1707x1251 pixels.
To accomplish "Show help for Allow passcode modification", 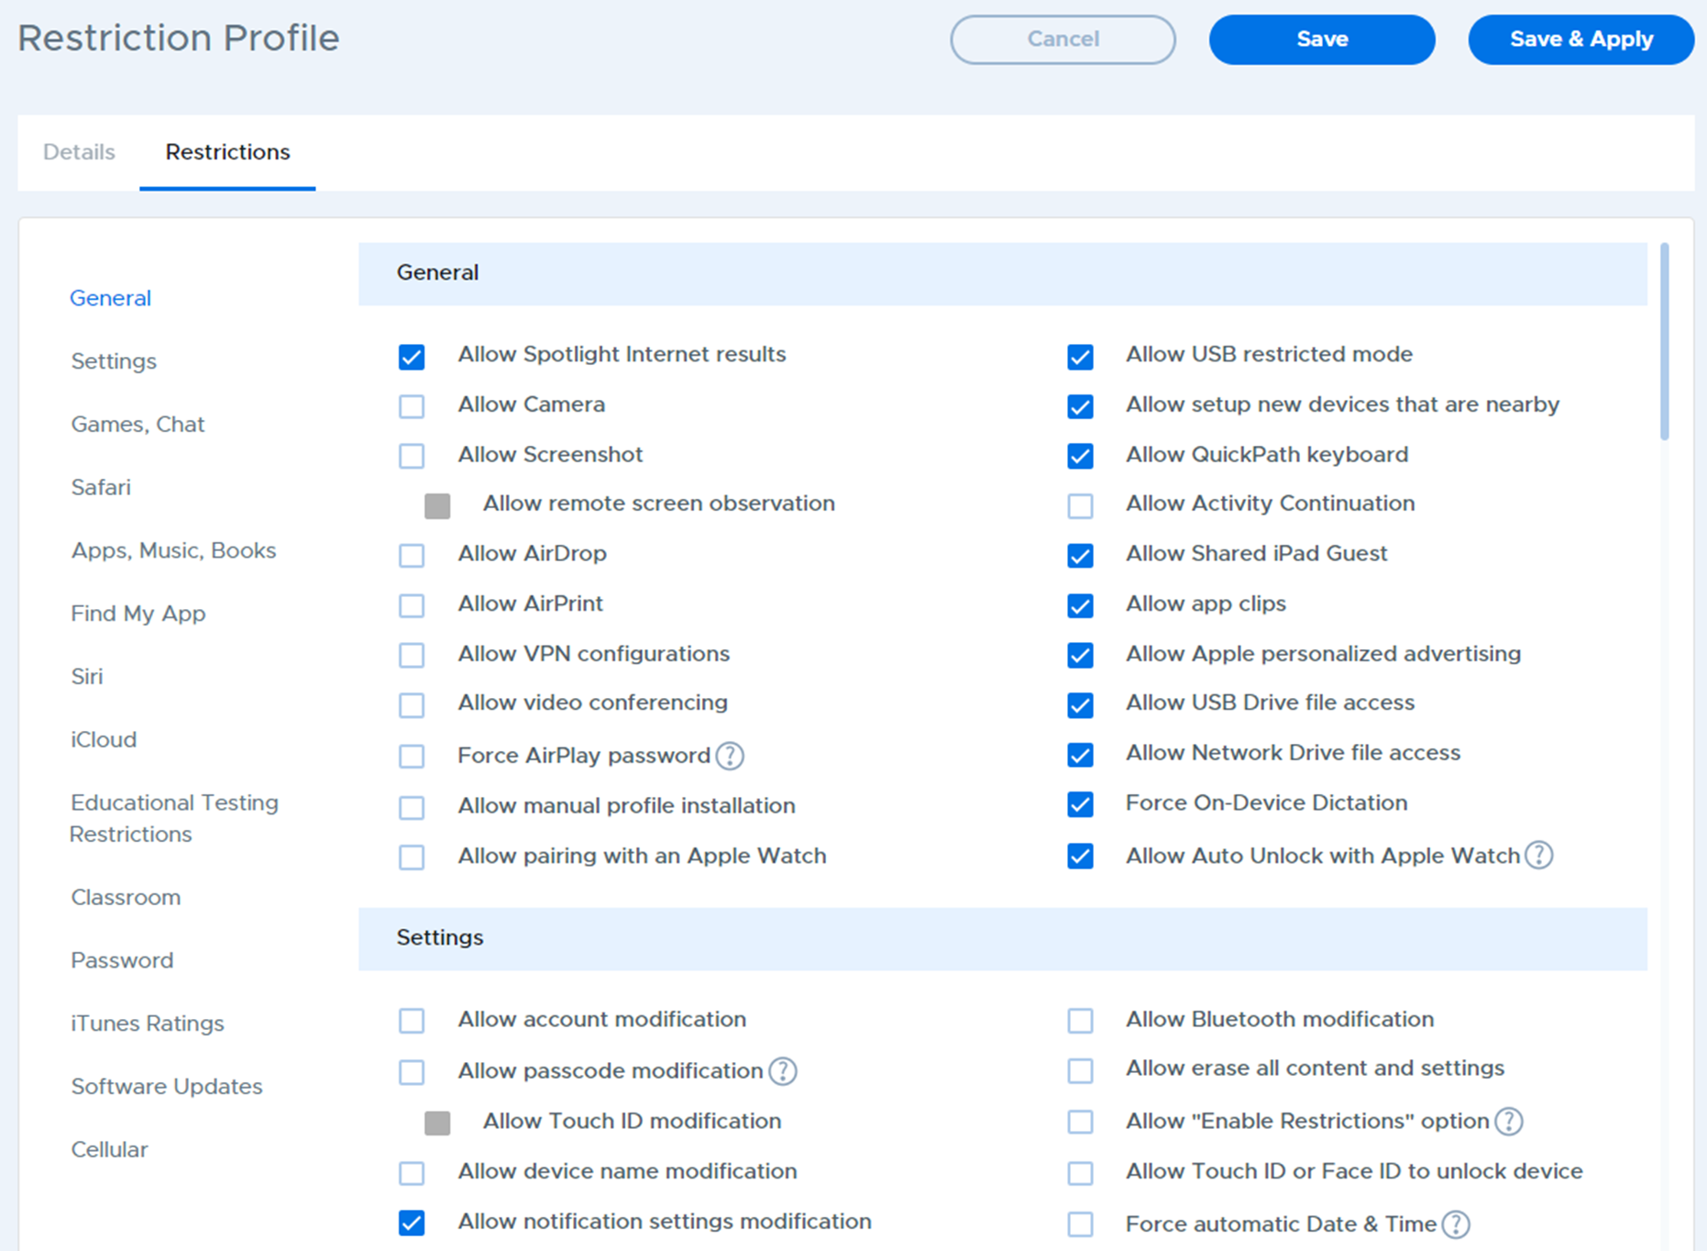I will [x=782, y=1070].
